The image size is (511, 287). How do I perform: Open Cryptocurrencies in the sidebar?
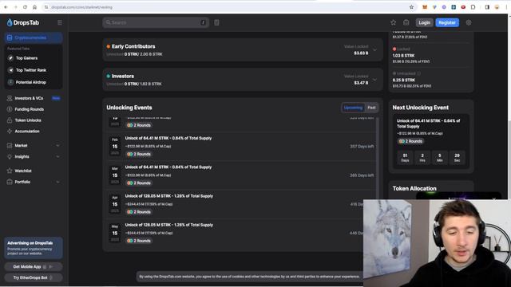pos(34,37)
